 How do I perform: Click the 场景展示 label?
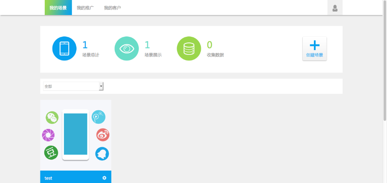[153, 55]
